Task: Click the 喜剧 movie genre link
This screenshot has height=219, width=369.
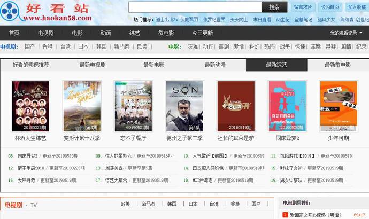Action: [224, 46]
